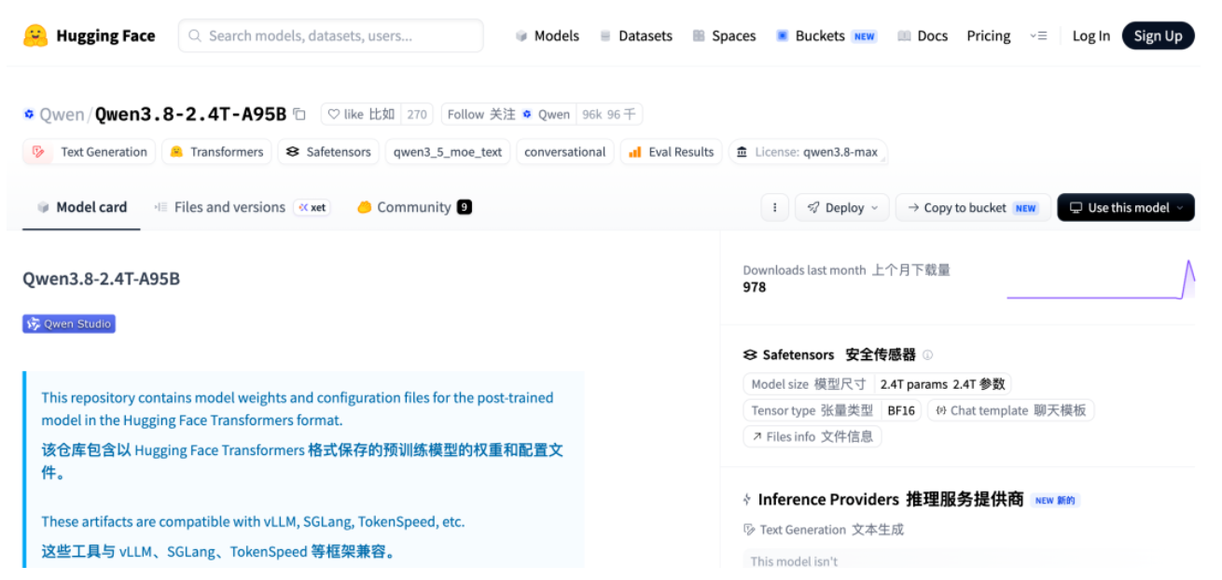The width and height of the screenshot is (1222, 580).
Task: Open Buckets in the top navigation
Action: pos(826,35)
